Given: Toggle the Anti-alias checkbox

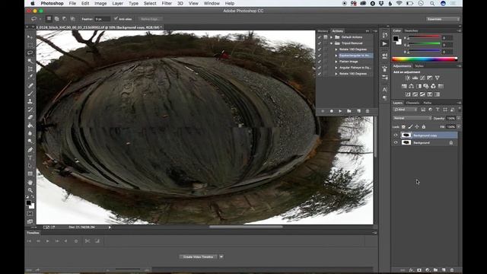Looking at the screenshot, I should pos(116,18).
